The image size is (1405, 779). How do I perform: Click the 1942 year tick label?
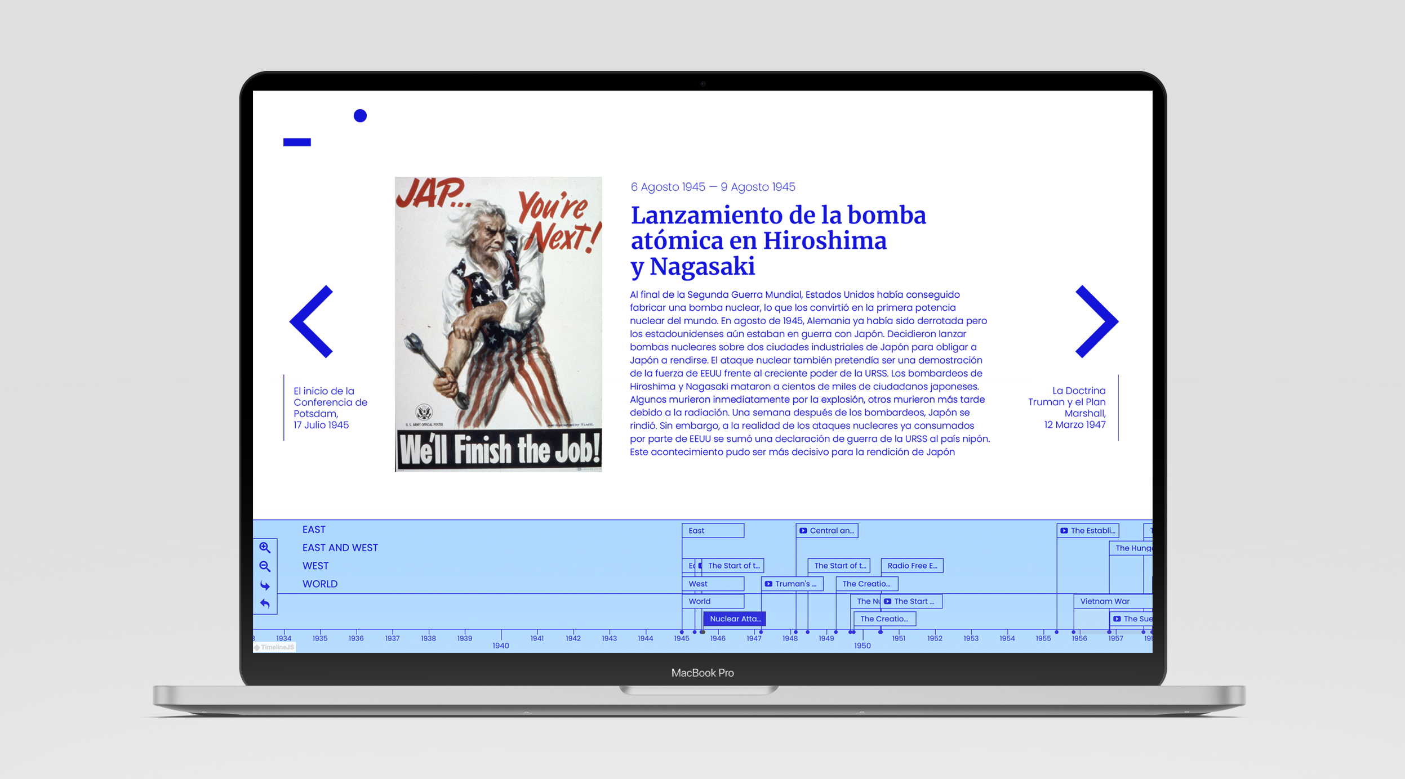(573, 638)
